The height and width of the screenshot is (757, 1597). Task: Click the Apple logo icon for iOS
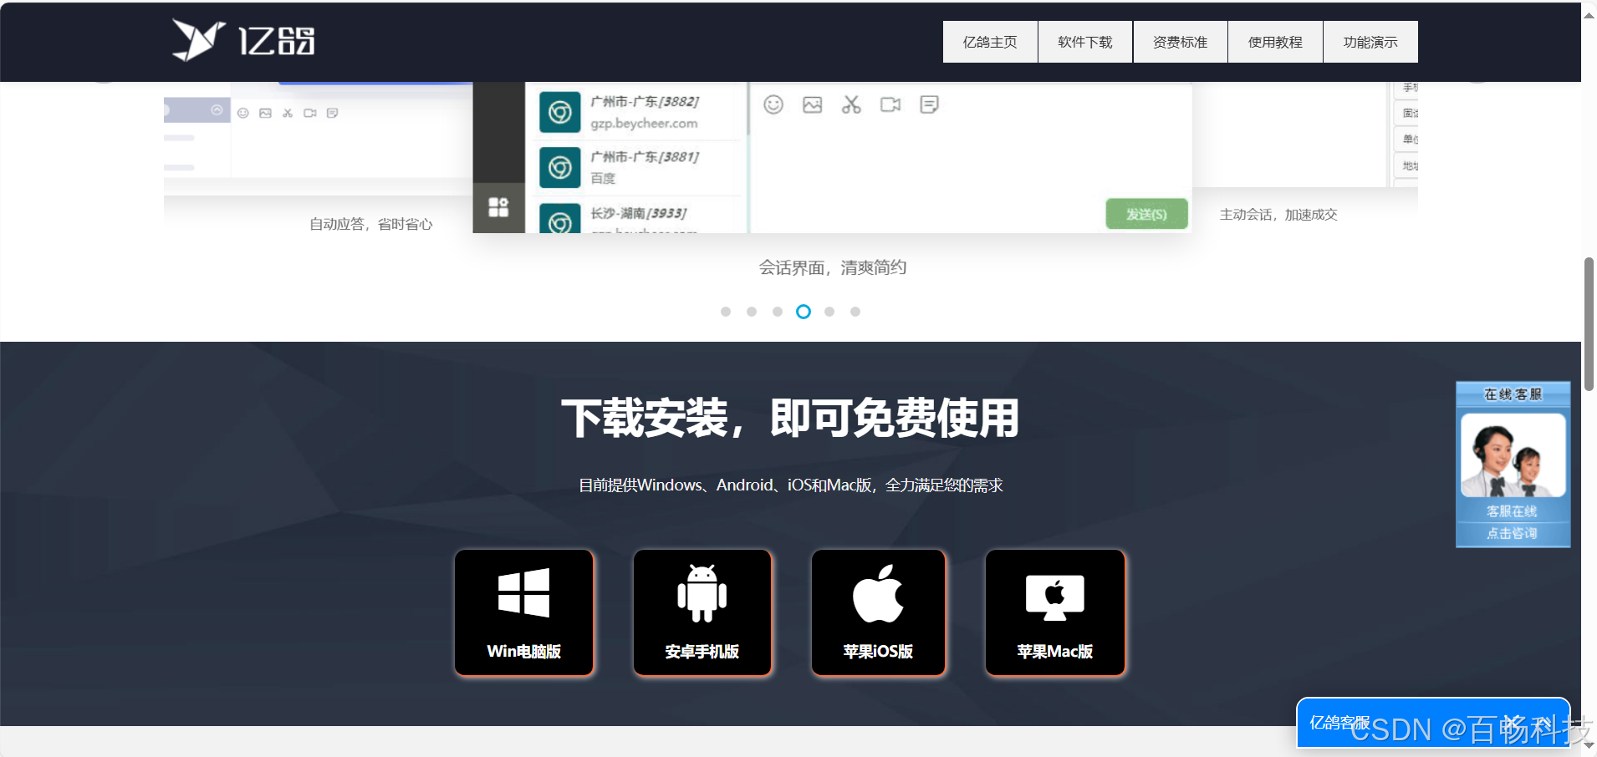(x=878, y=593)
